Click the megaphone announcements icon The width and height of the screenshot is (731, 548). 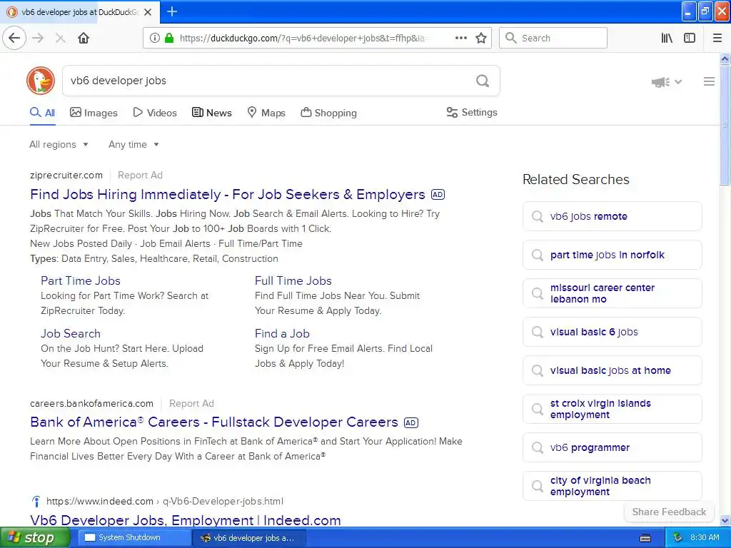coord(660,82)
